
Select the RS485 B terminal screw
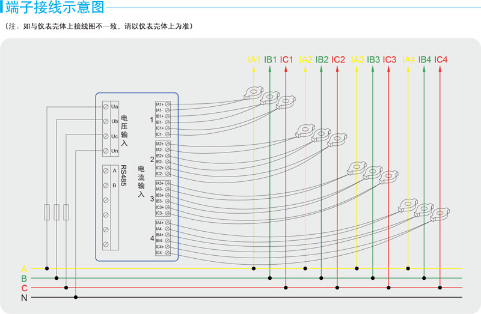[106, 186]
